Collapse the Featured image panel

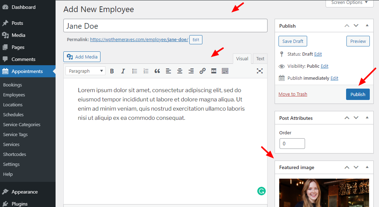pyautogui.click(x=367, y=167)
